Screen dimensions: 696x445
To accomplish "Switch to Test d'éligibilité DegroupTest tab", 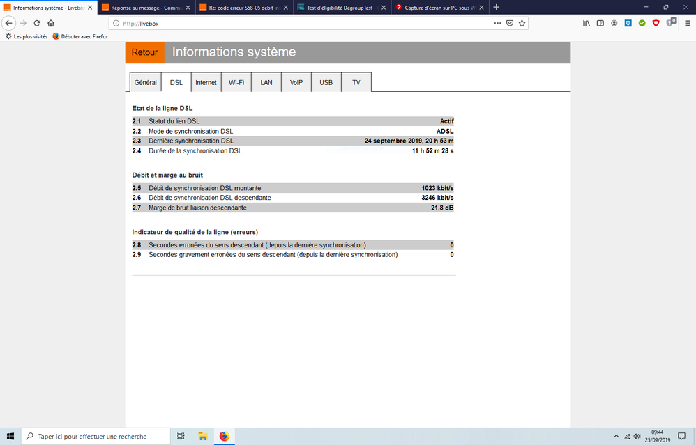I will point(342,8).
